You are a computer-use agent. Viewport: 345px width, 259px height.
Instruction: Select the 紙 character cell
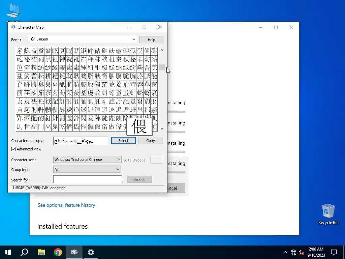(126, 67)
